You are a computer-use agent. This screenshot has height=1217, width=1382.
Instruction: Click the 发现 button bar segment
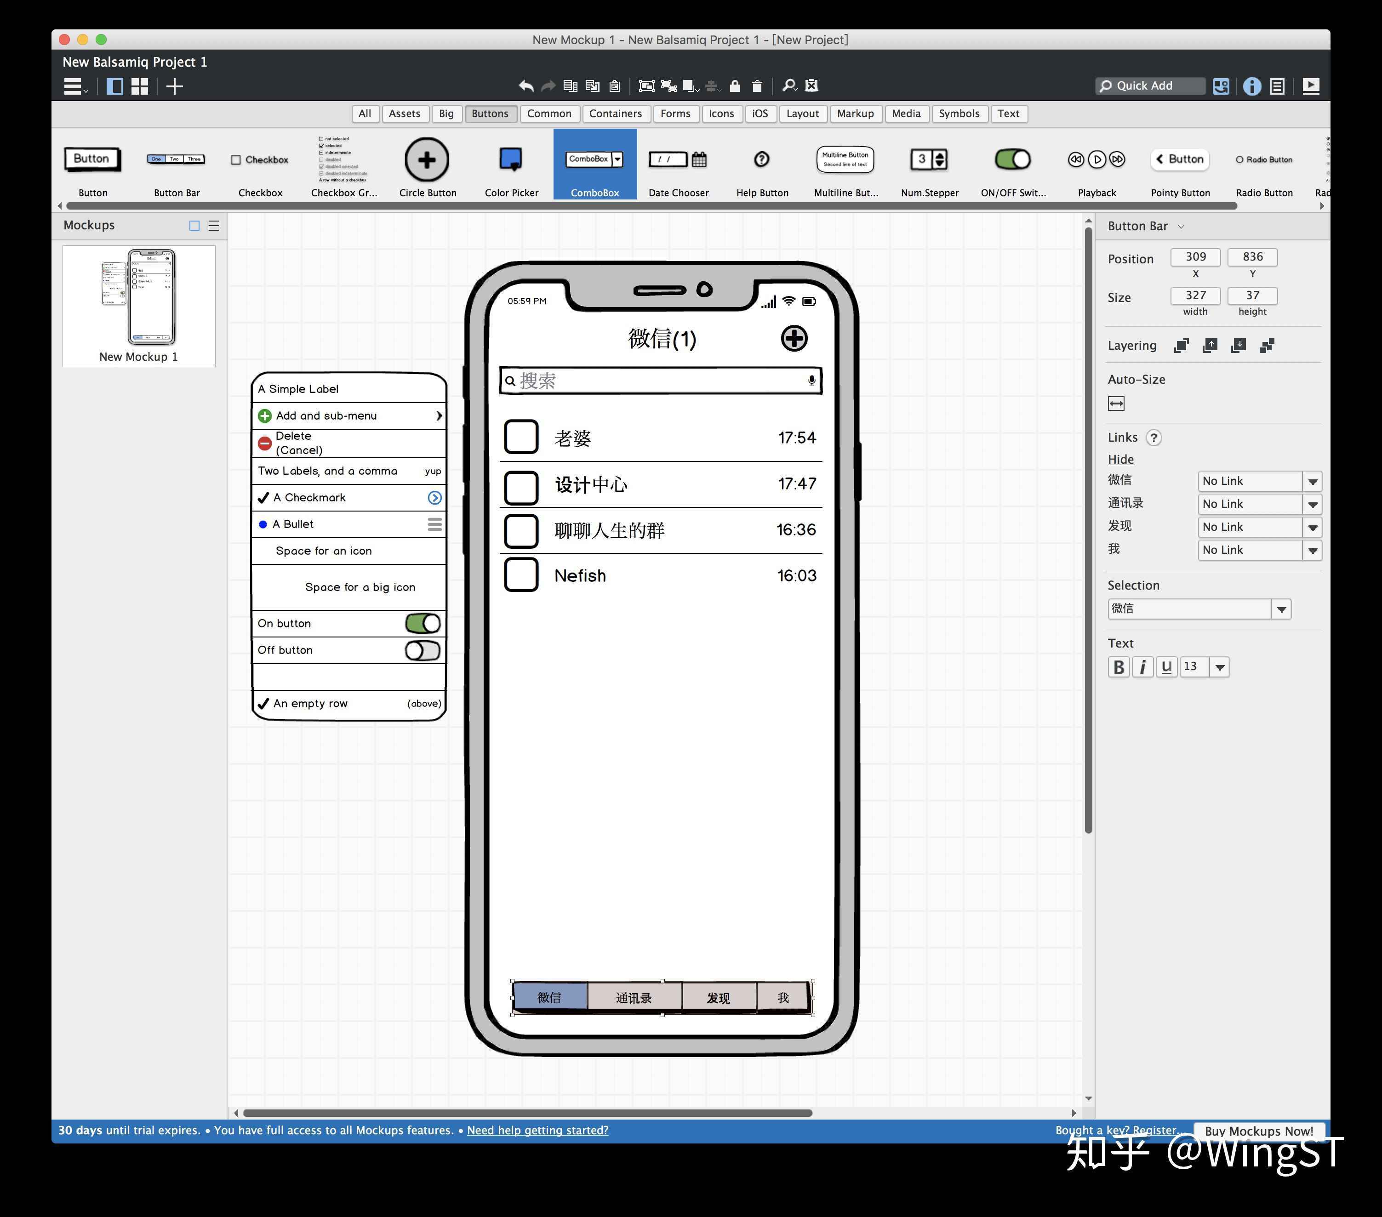click(719, 997)
